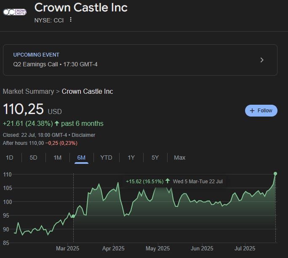Follow Crown Castle Inc stock
The width and height of the screenshot is (288, 258).
[261, 111]
